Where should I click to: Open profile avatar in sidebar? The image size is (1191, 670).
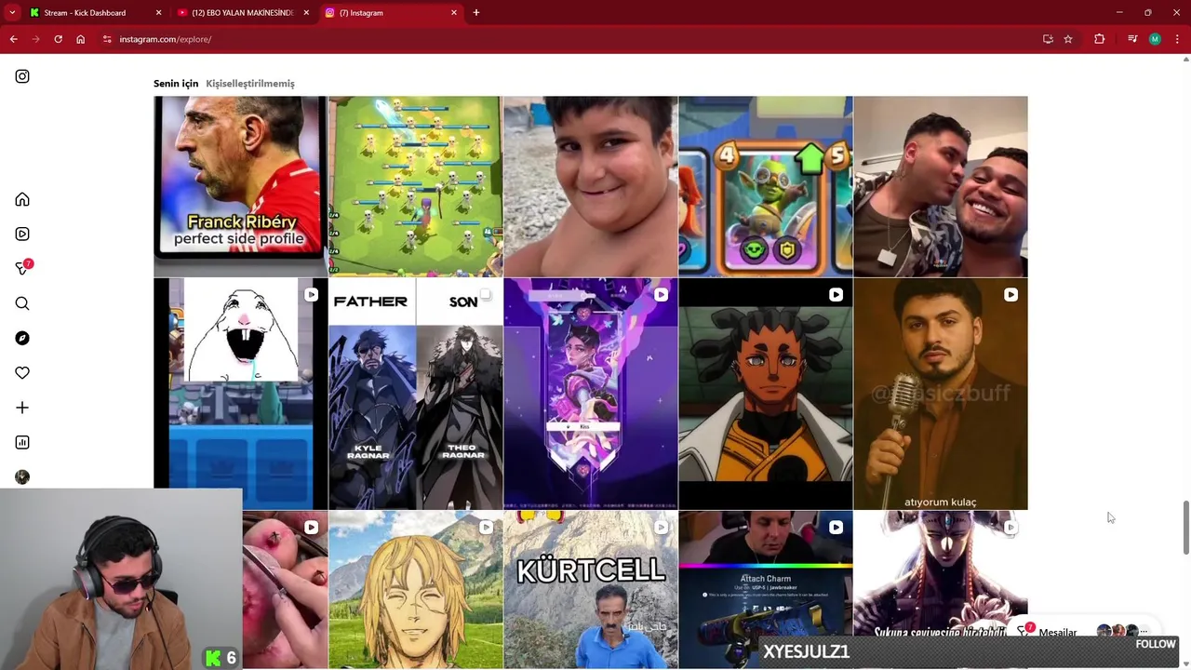pos(22,476)
